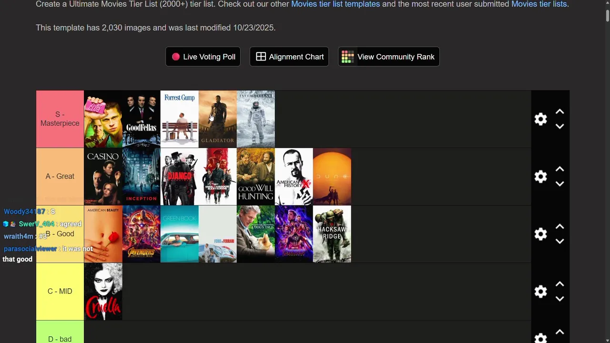Select the C - MID tier label
610x343 pixels.
pyautogui.click(x=60, y=292)
